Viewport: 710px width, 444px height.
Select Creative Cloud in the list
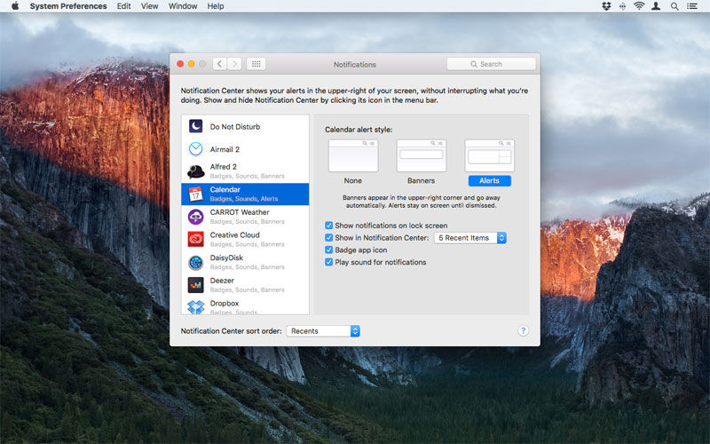pyautogui.click(x=245, y=240)
